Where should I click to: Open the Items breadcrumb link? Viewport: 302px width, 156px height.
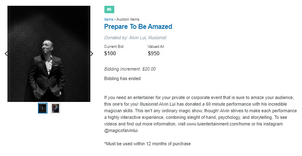click(x=109, y=19)
